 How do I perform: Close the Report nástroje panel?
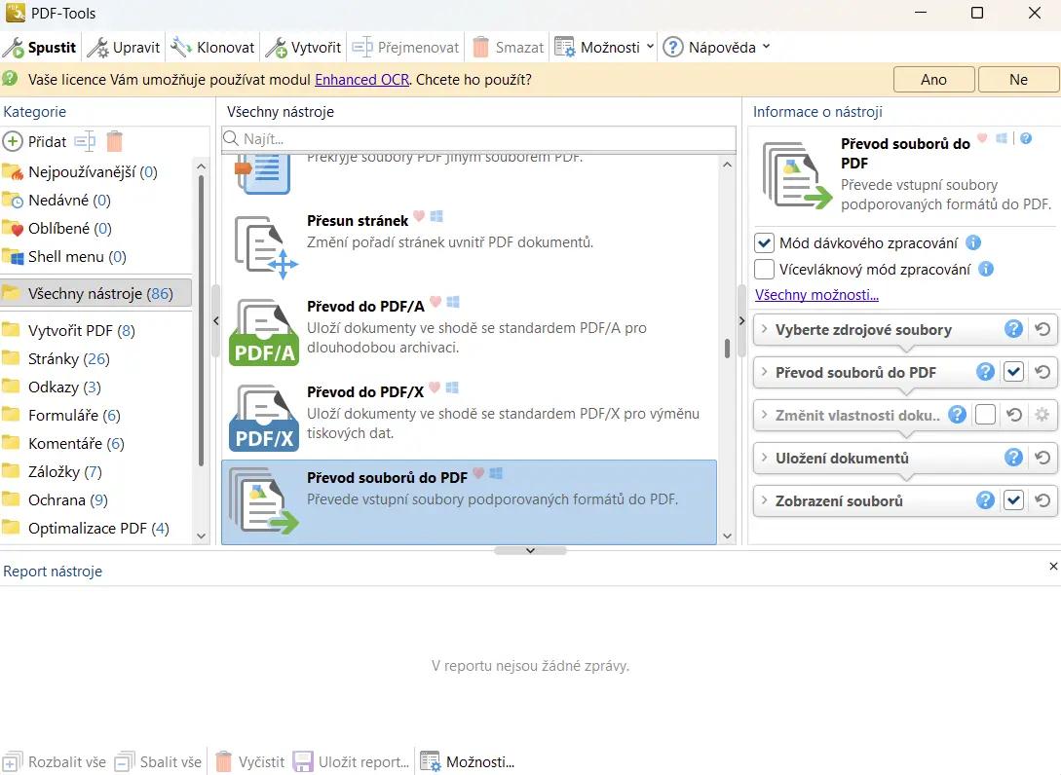tap(1053, 566)
